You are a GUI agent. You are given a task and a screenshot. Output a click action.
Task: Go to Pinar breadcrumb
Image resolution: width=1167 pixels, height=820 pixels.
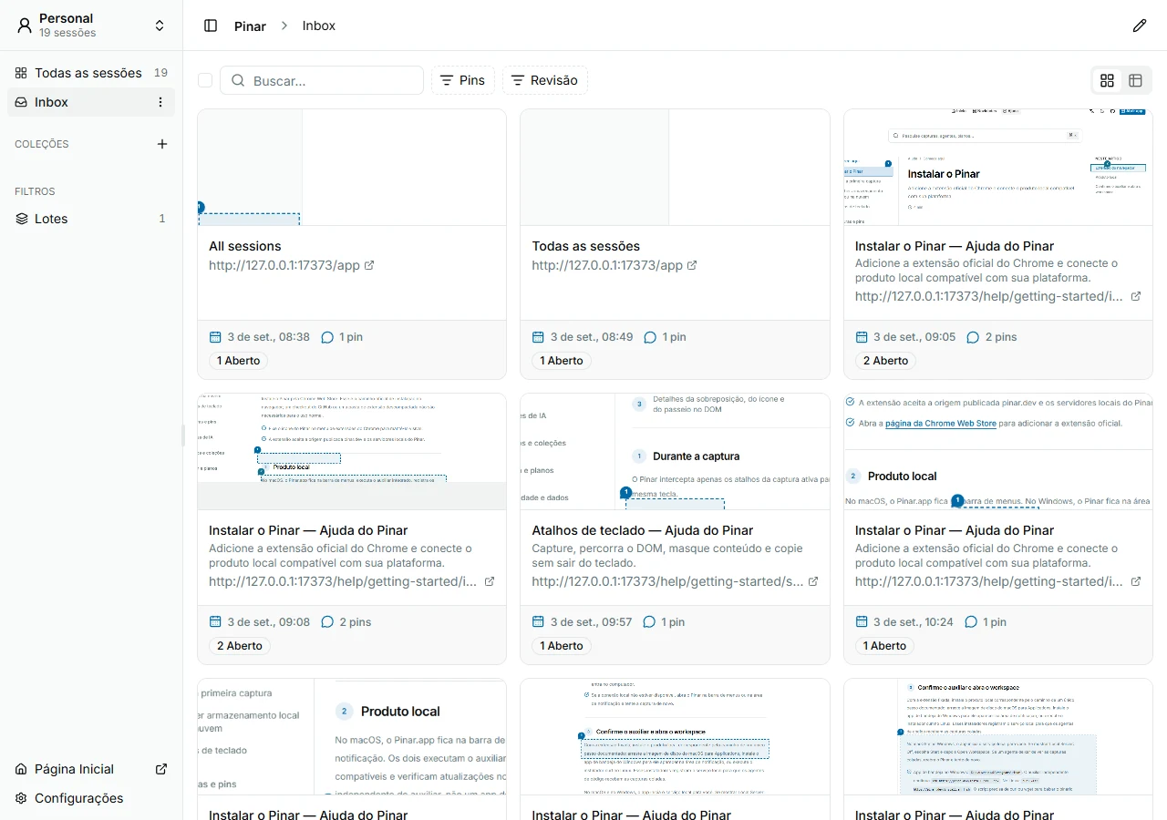click(x=250, y=26)
